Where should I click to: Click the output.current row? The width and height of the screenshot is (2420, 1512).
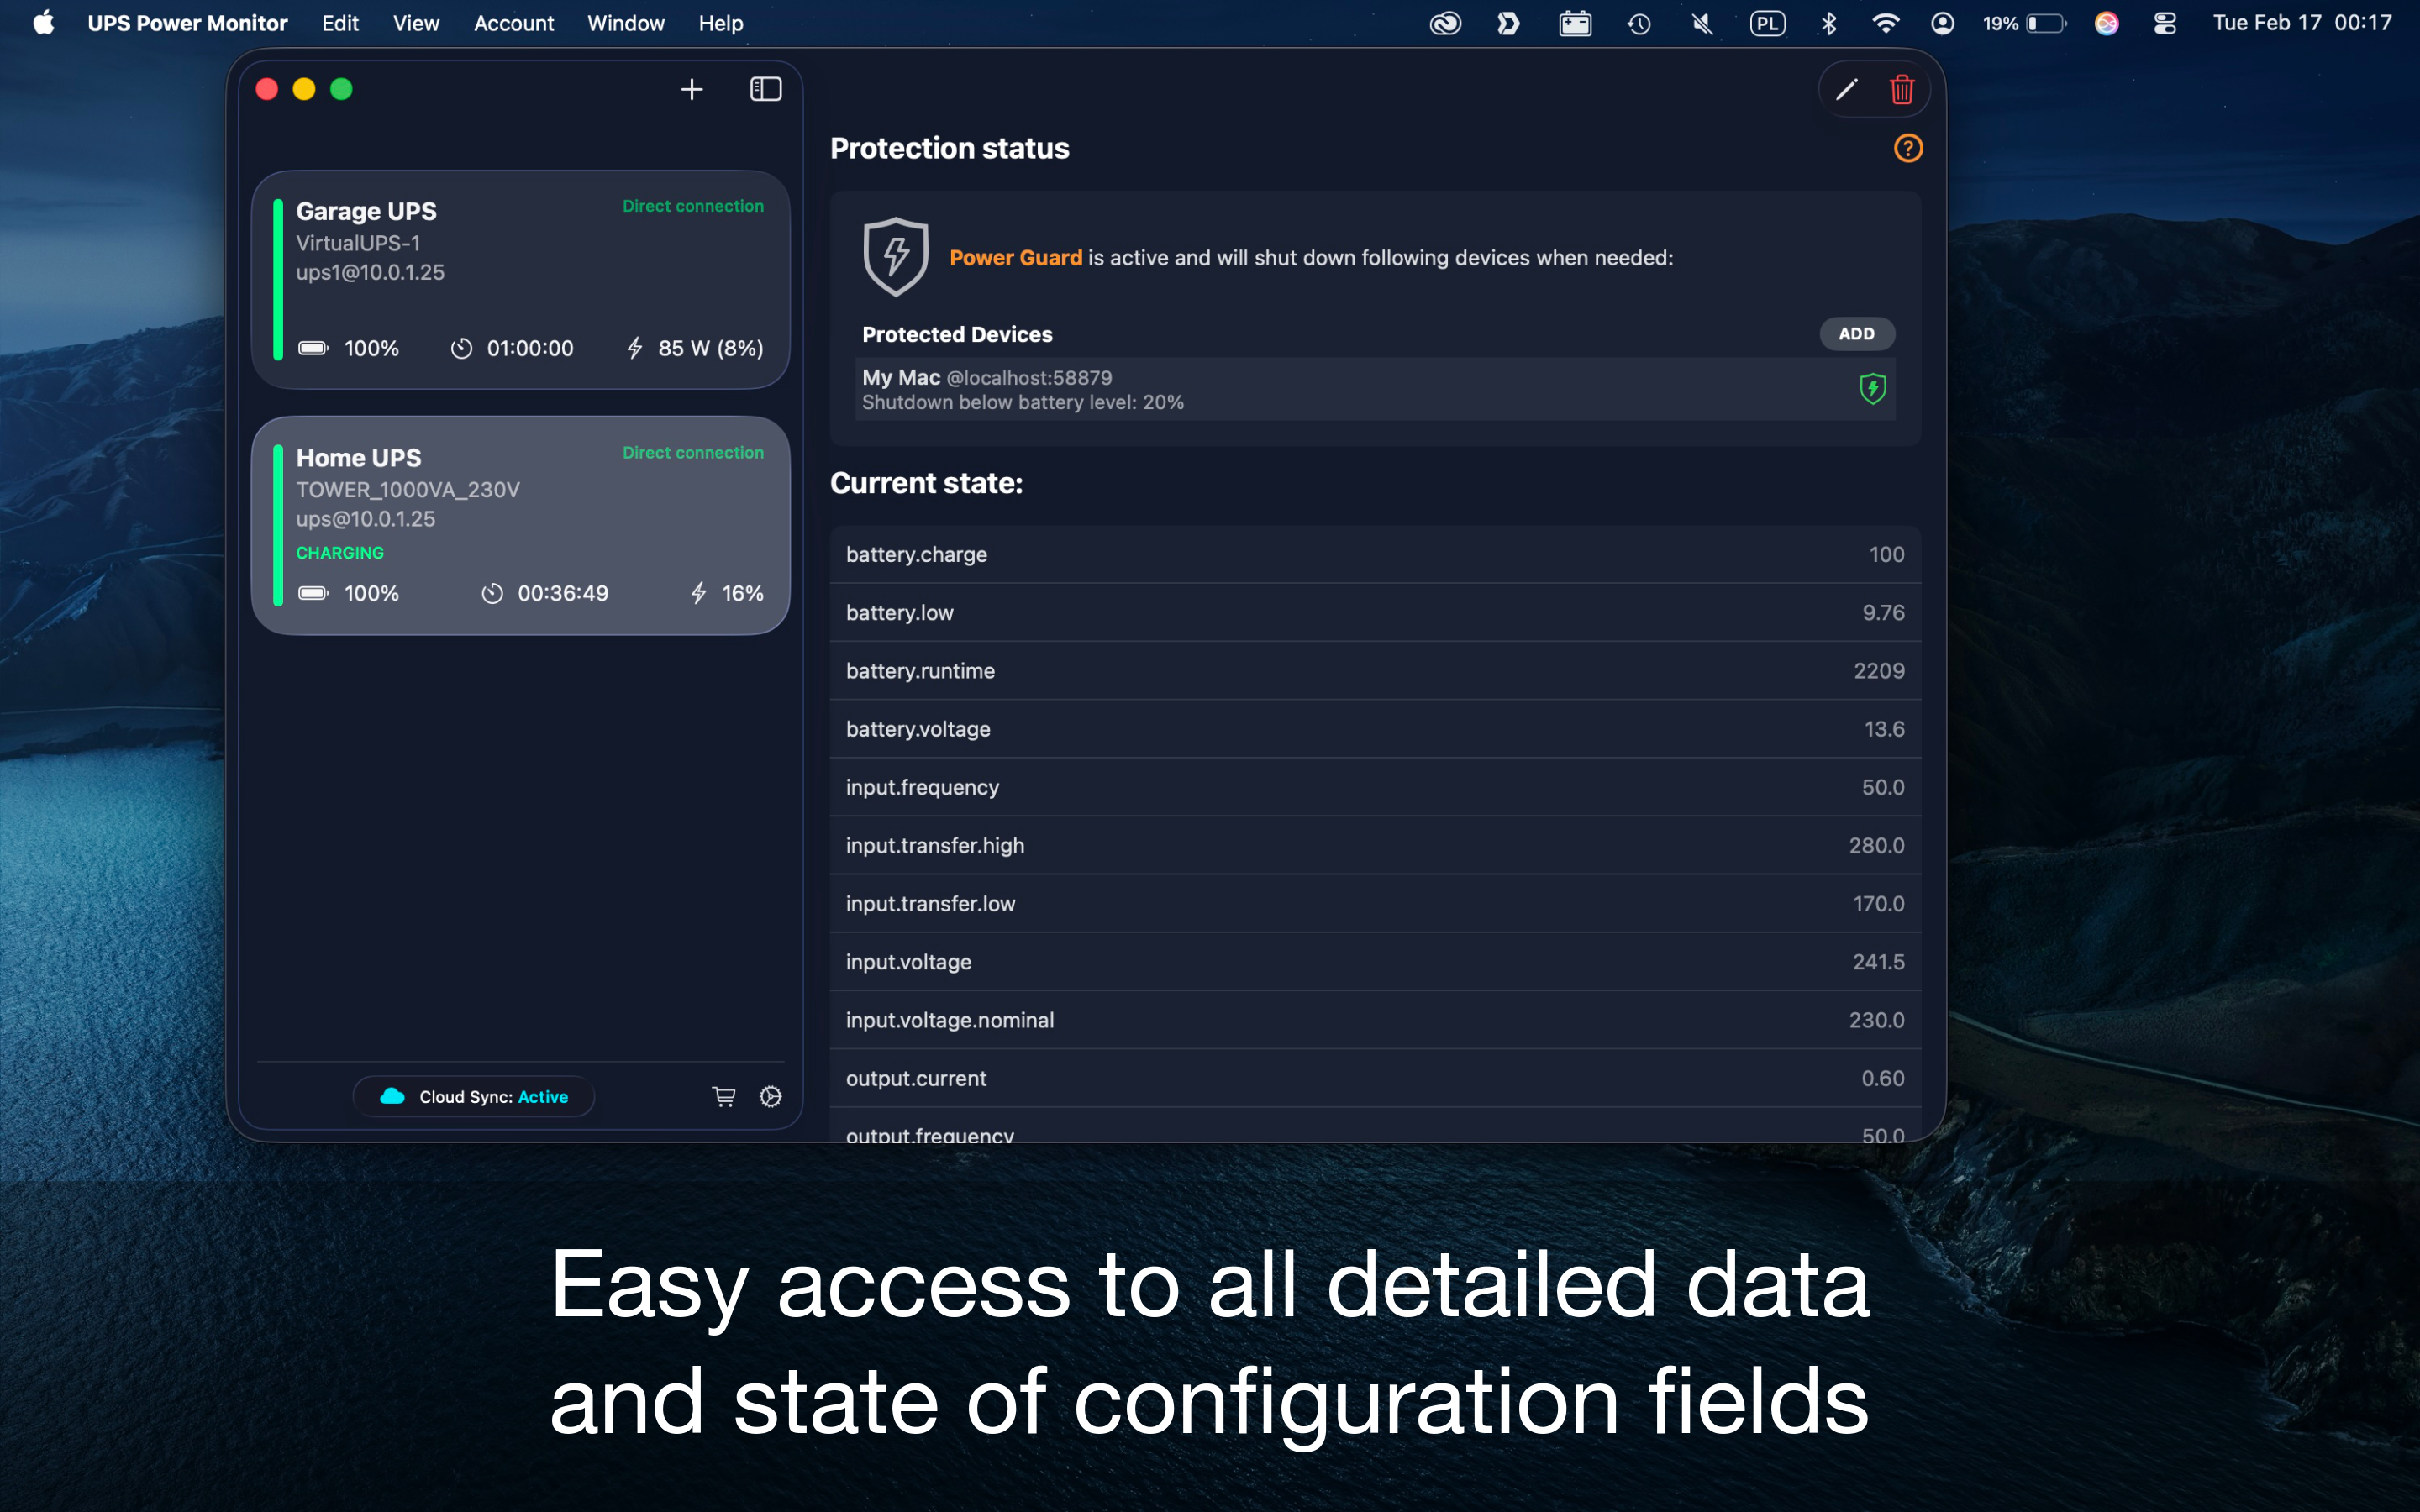pos(1375,1078)
